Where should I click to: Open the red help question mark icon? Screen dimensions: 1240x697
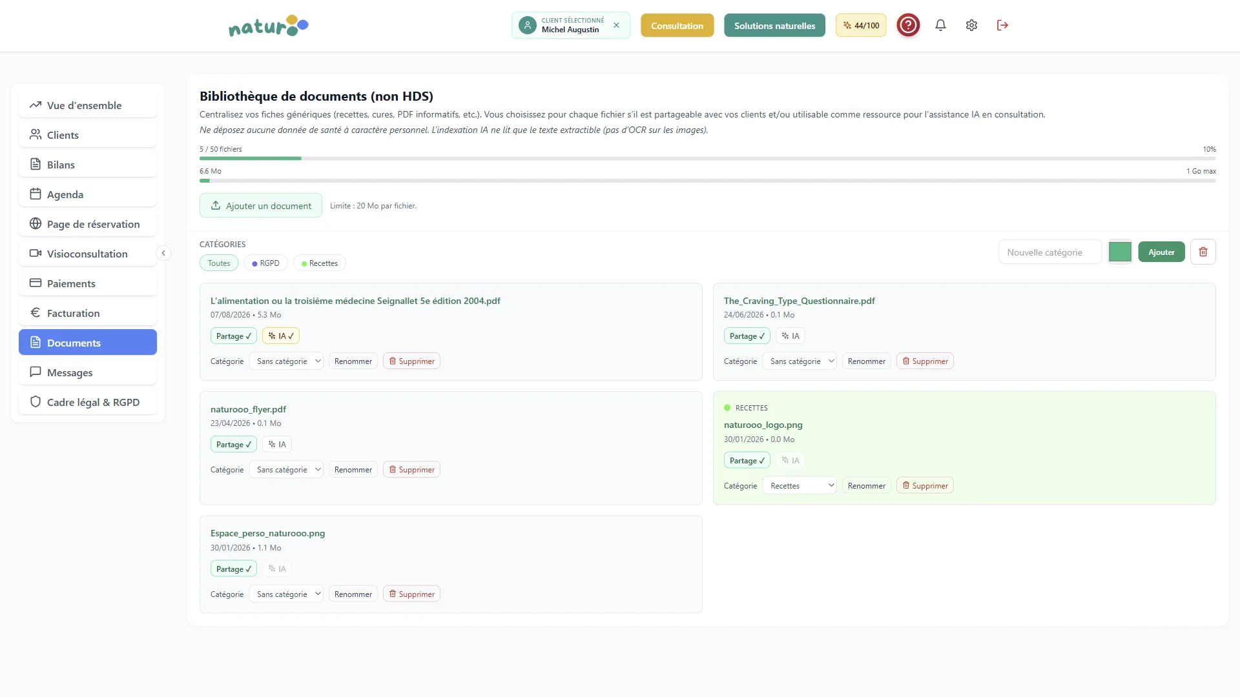point(908,25)
